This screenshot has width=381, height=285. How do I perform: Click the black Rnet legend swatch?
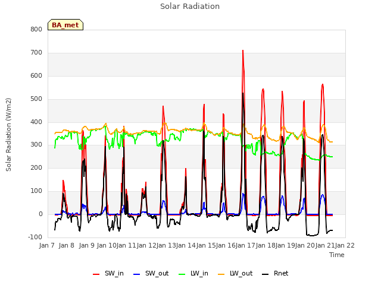coord(266,274)
